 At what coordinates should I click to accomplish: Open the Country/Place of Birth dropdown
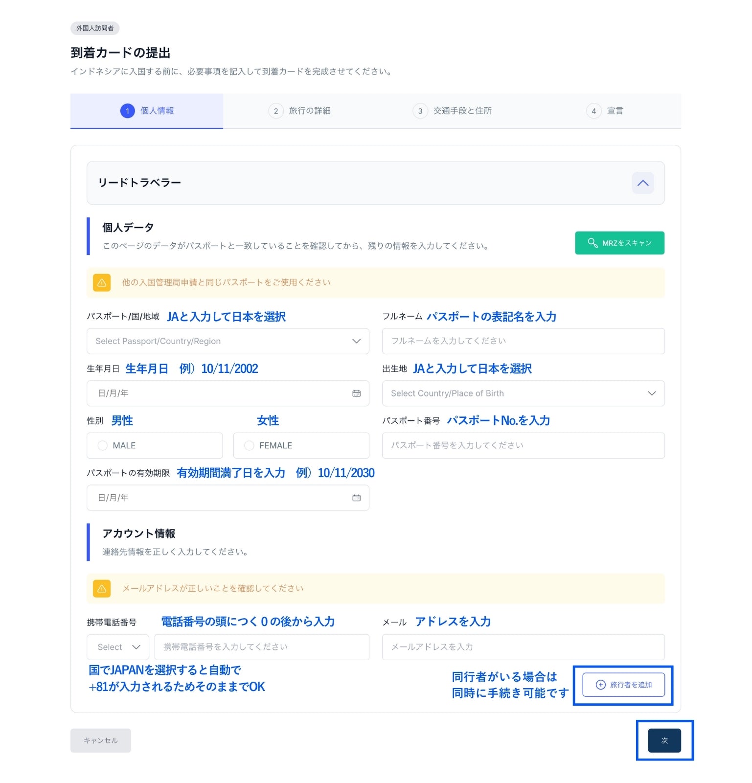[523, 393]
